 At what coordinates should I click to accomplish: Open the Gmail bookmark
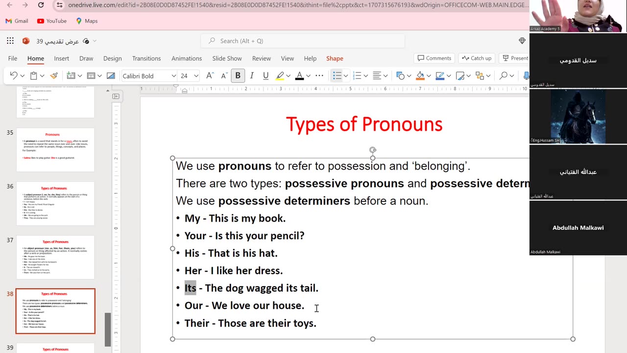17,21
